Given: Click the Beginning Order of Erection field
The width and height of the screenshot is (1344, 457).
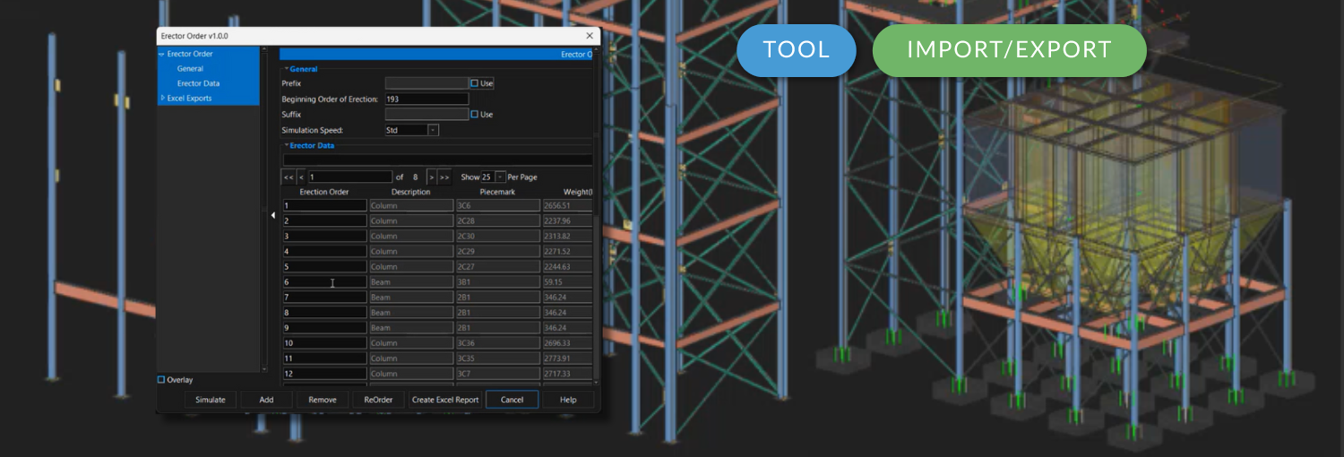Looking at the screenshot, I should pyautogui.click(x=426, y=99).
